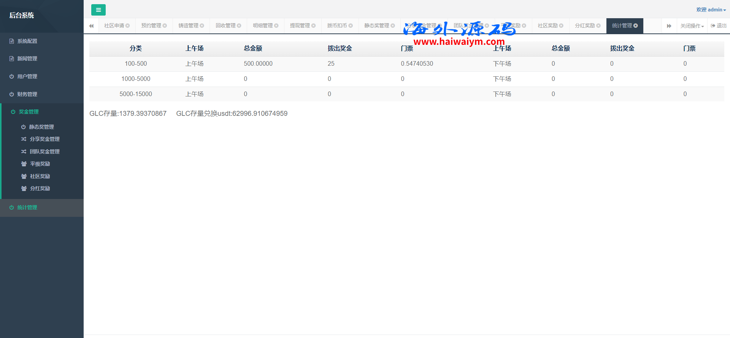Expand the 财务管理 sidebar menu

tap(27, 94)
